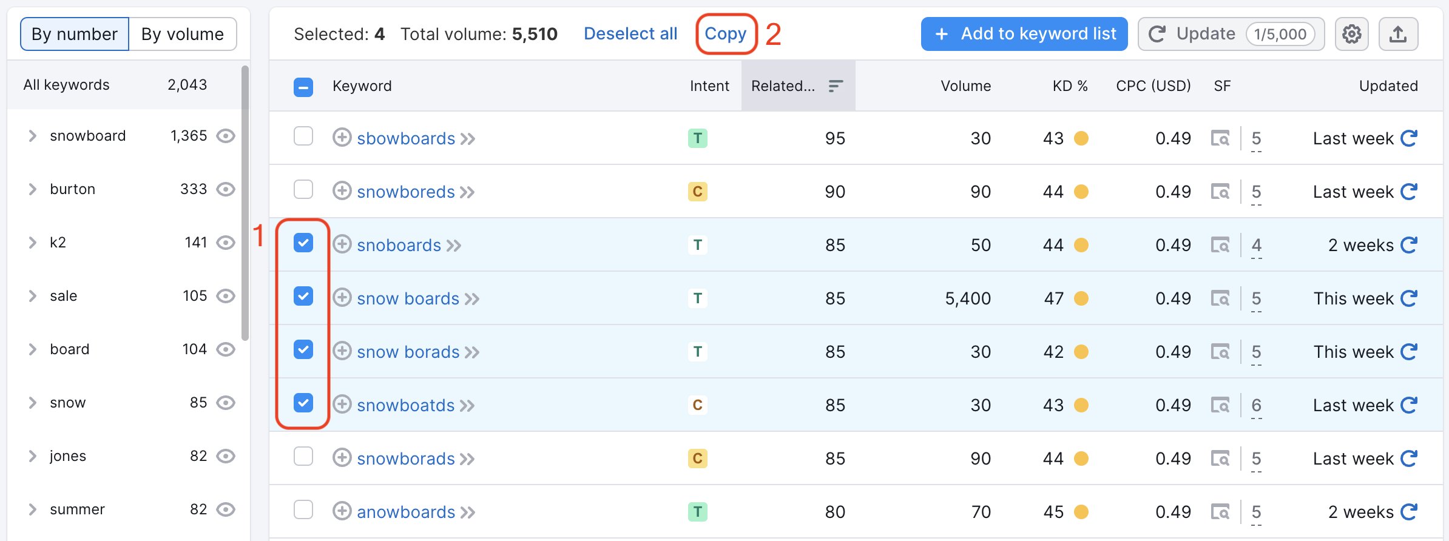Hide the burton keyword group
The image size is (1449, 541).
pyautogui.click(x=226, y=189)
